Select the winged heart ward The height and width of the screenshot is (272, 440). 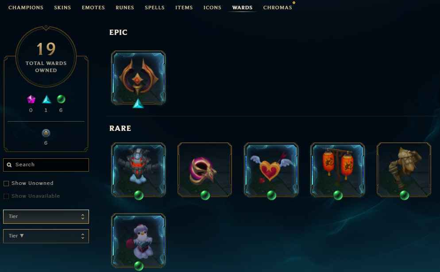click(271, 170)
